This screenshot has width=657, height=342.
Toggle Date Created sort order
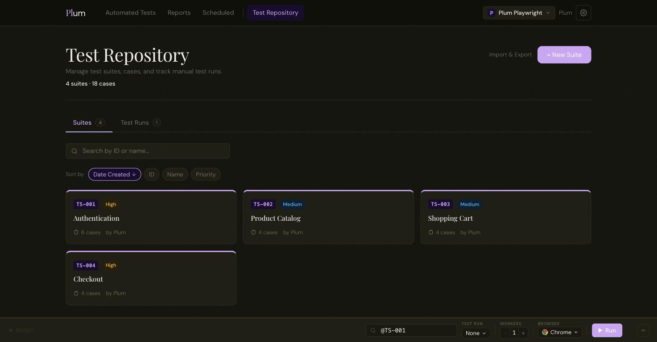point(115,174)
